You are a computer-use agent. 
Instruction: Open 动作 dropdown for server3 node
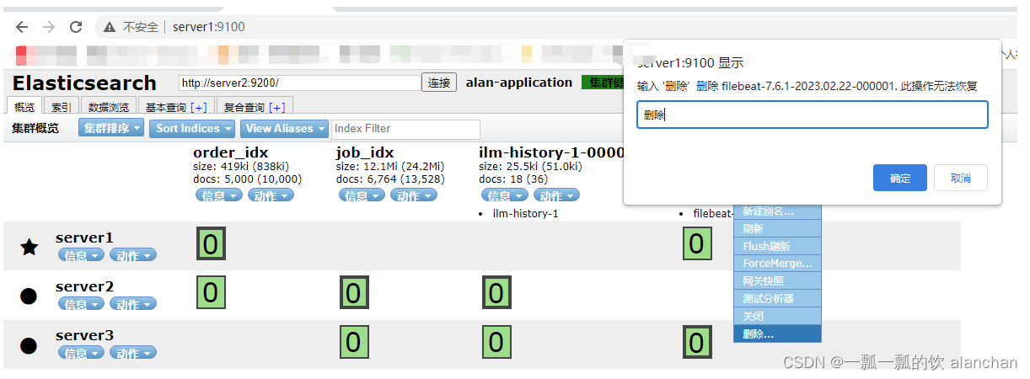point(133,354)
